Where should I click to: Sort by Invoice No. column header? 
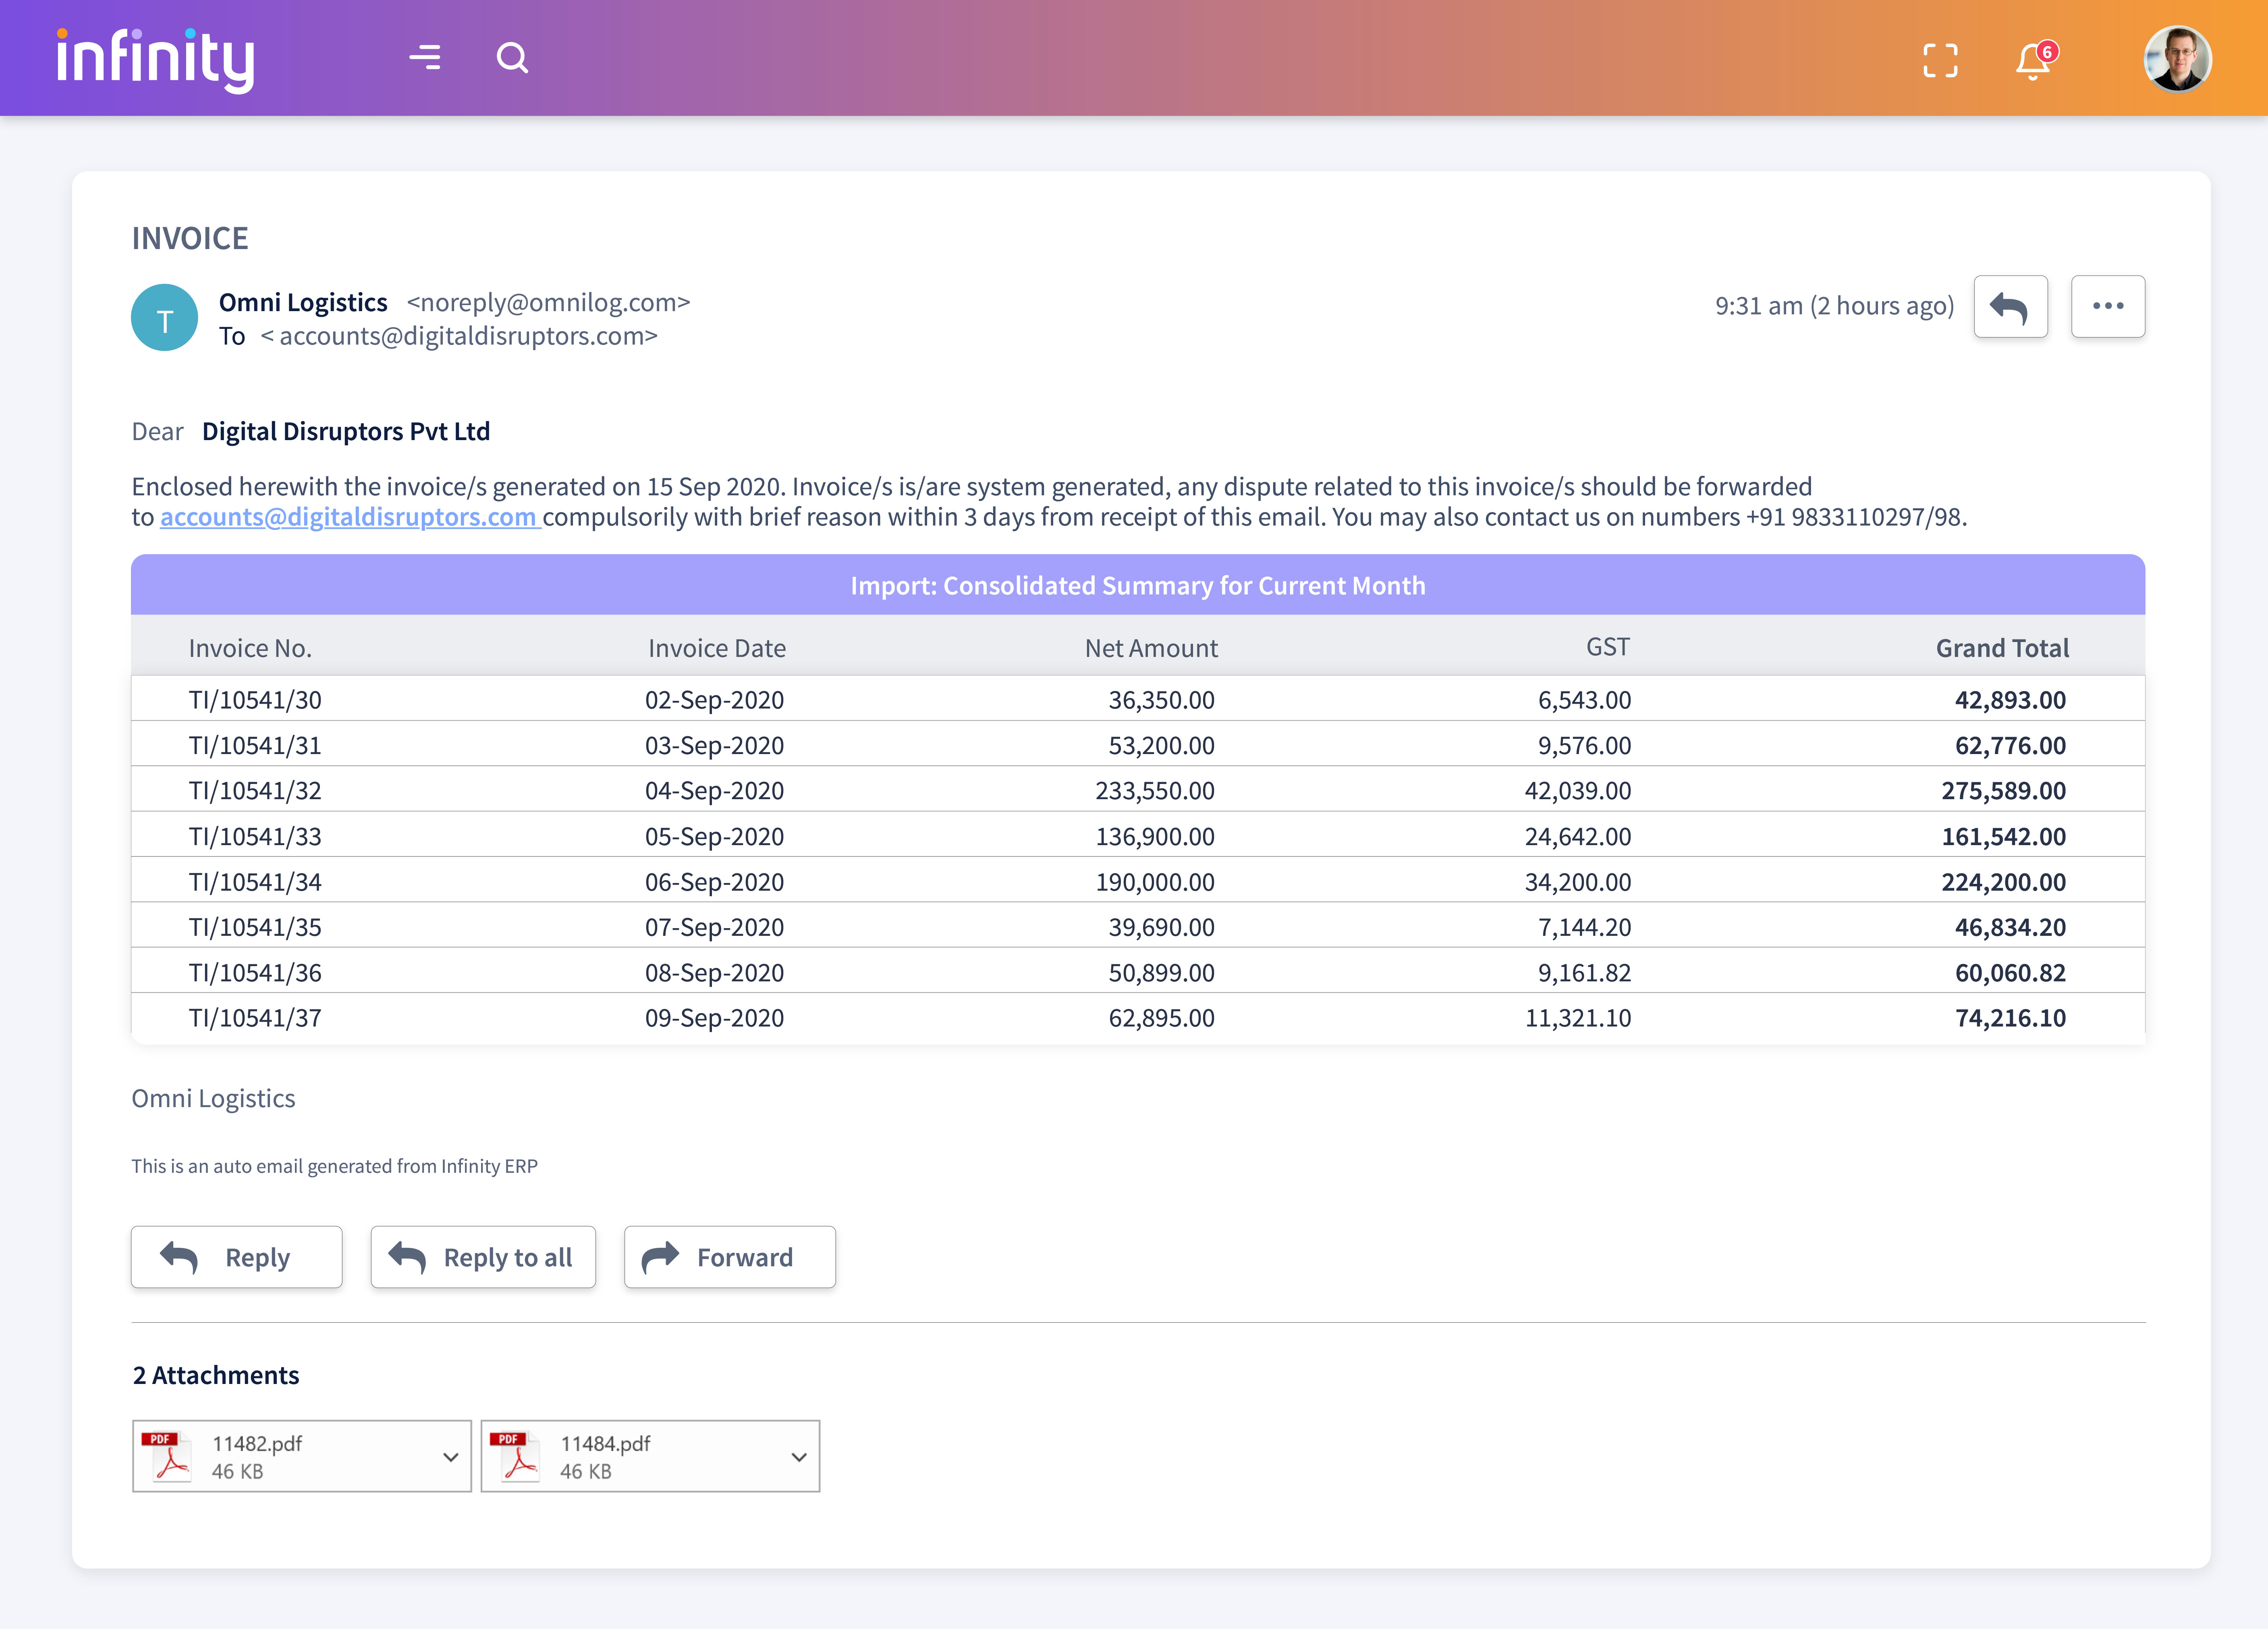click(x=250, y=648)
